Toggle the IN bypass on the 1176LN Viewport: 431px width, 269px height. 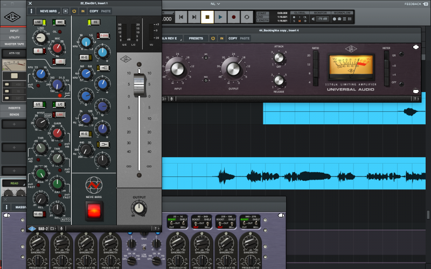[221, 38]
